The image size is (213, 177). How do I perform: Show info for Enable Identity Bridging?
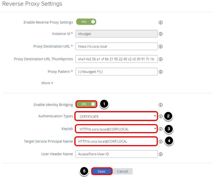point(160,105)
